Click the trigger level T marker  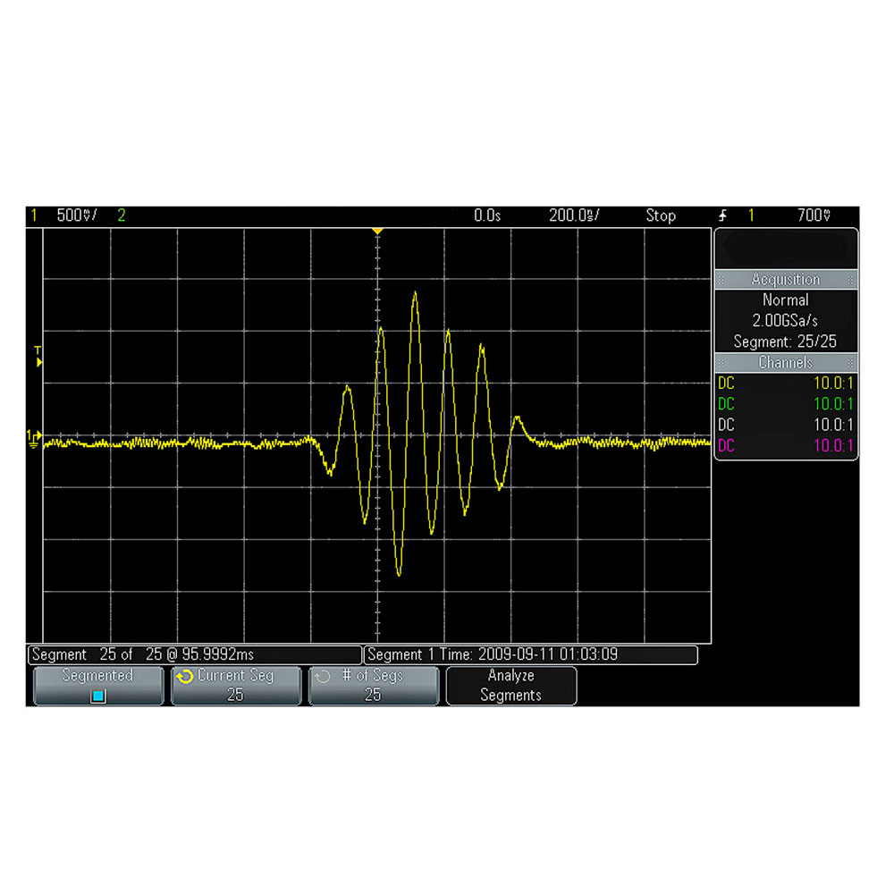tap(38, 356)
